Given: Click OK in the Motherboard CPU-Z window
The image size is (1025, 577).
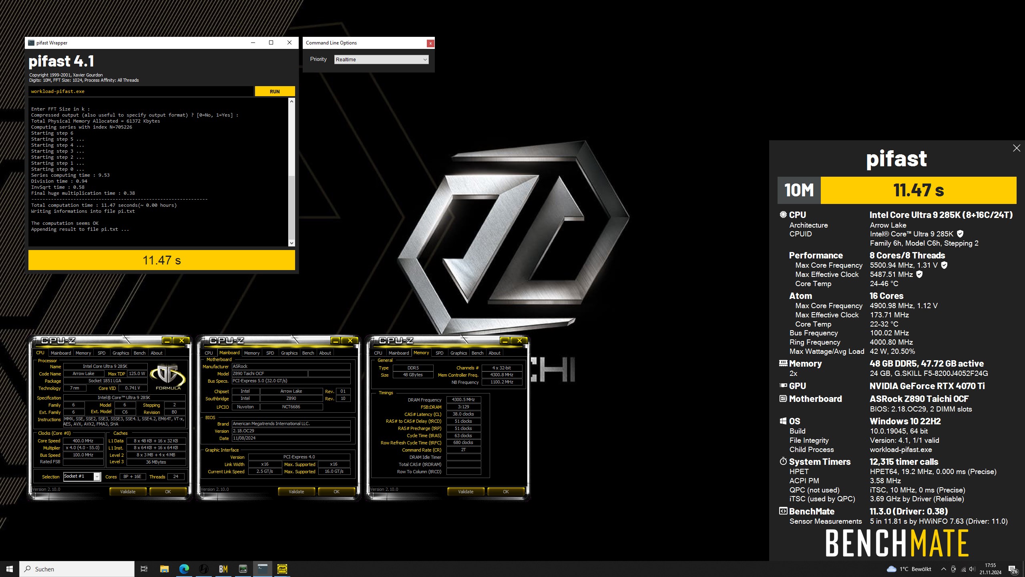Looking at the screenshot, I should tap(336, 492).
